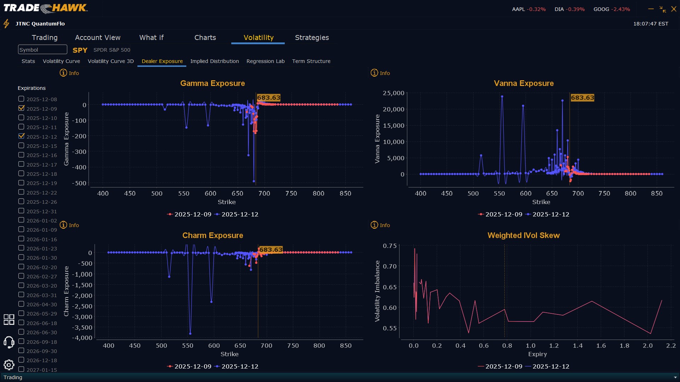Viewport: 680px width, 382px height.
Task: Click the lightning bolt icon beside JTNC QuantumFlo
Action: click(x=6, y=24)
